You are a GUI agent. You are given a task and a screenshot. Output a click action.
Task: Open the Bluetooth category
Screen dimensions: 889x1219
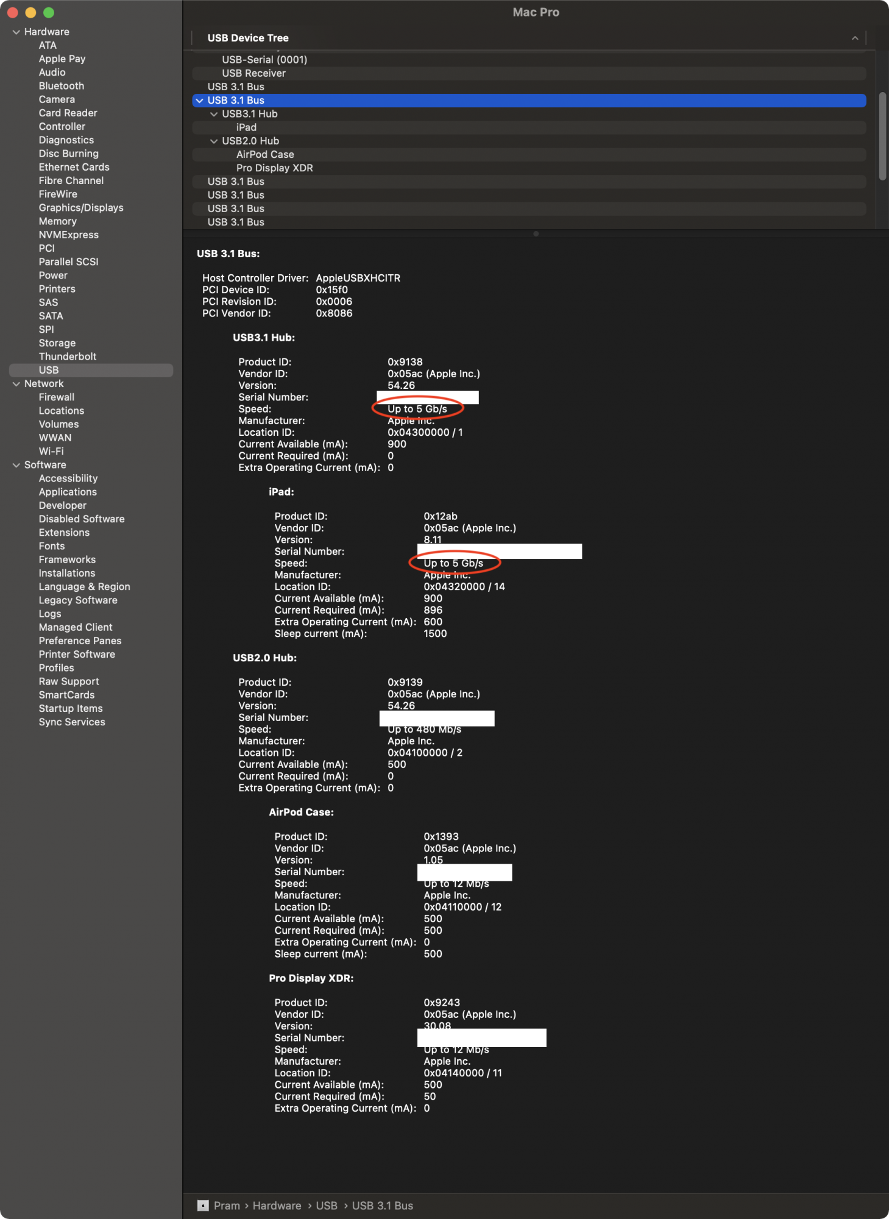click(62, 86)
